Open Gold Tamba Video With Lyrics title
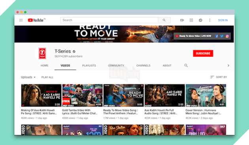Viewport: 249px width, 145px height. pos(79,112)
